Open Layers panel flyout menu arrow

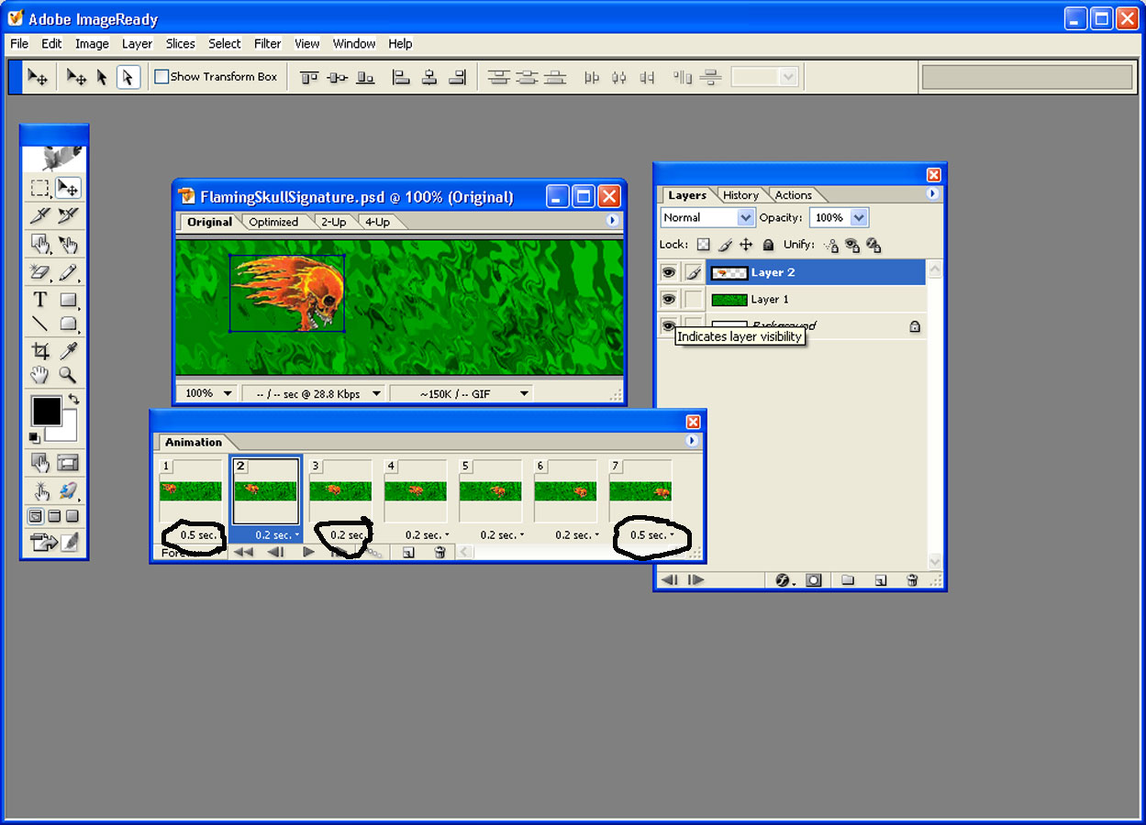[x=933, y=194]
